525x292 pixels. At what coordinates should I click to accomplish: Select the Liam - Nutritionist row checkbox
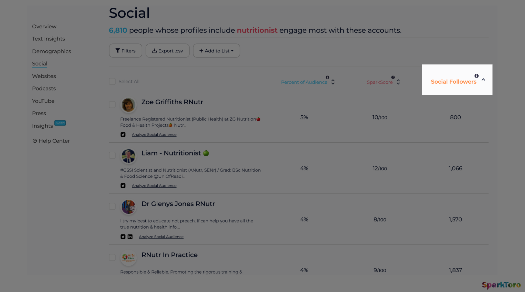(x=112, y=155)
